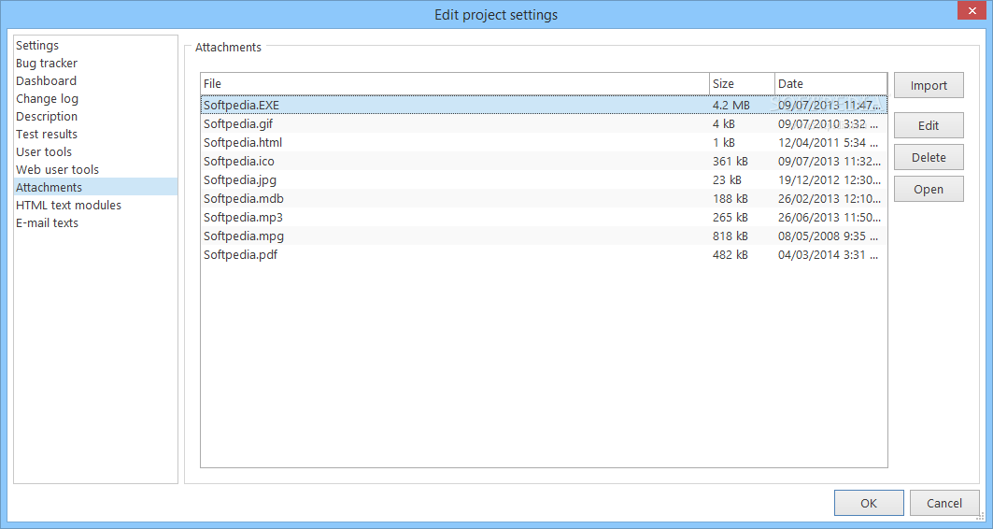Click the 4.2 MB size cell
This screenshot has width=993, height=529.
[731, 106]
